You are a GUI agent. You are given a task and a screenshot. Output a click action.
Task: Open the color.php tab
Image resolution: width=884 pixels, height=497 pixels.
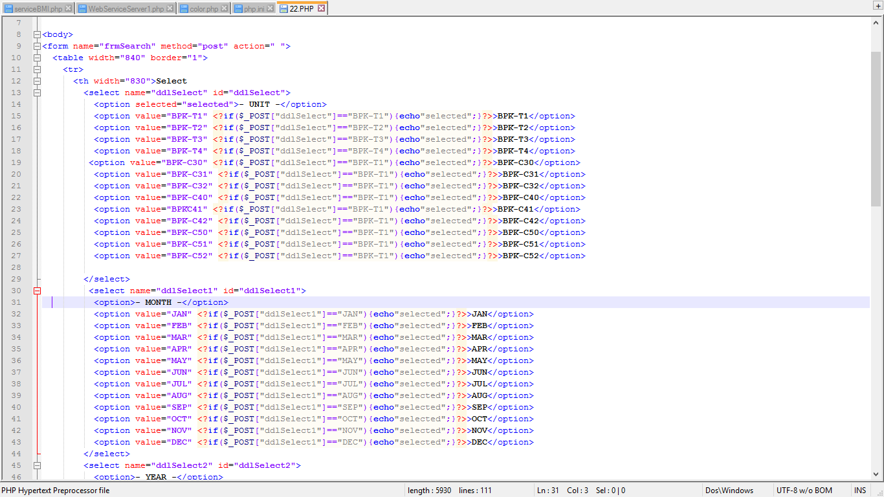[203, 8]
